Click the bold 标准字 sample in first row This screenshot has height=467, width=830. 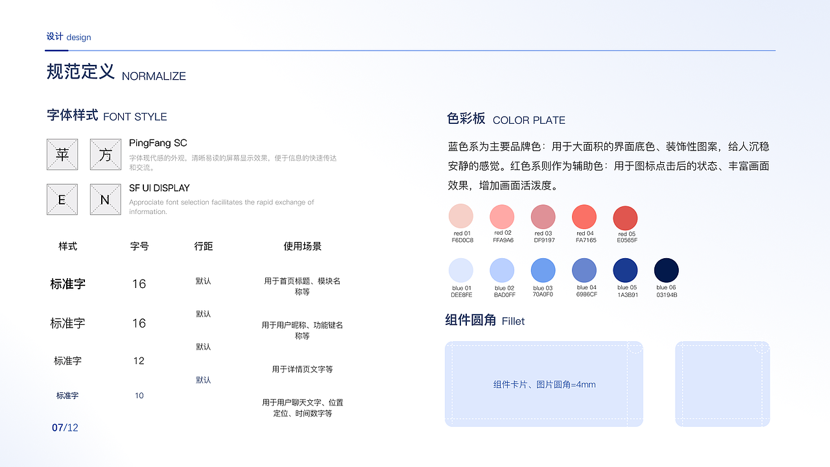67,284
